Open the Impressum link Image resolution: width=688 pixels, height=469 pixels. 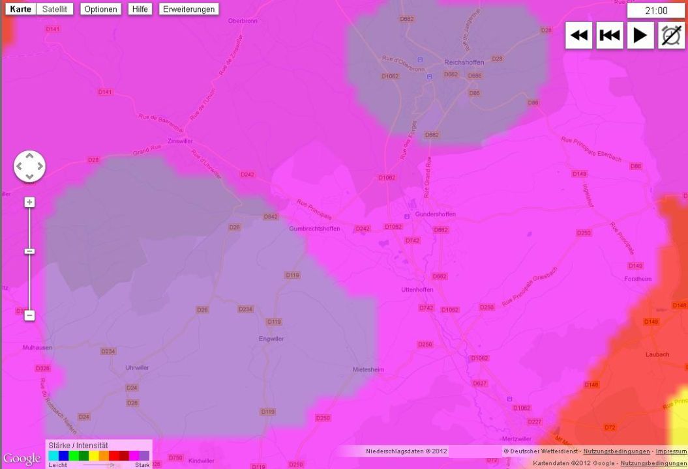coord(671,451)
